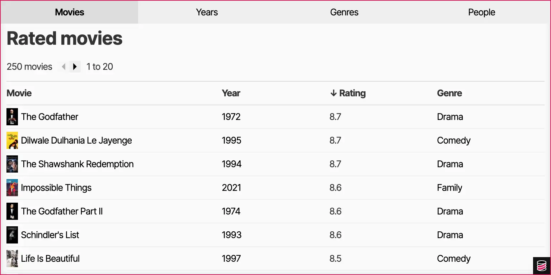Click The Shawshank Redemption poster thumbnail
This screenshot has width=551, height=275.
click(12, 164)
